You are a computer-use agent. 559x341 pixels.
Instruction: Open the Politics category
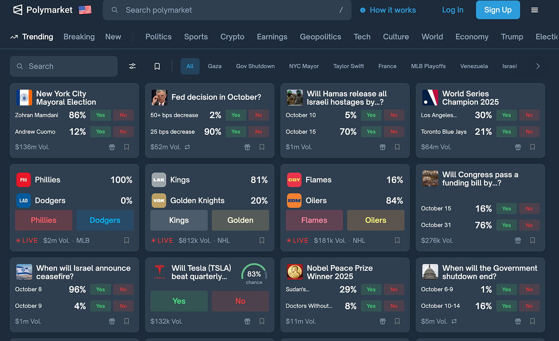pyautogui.click(x=158, y=37)
